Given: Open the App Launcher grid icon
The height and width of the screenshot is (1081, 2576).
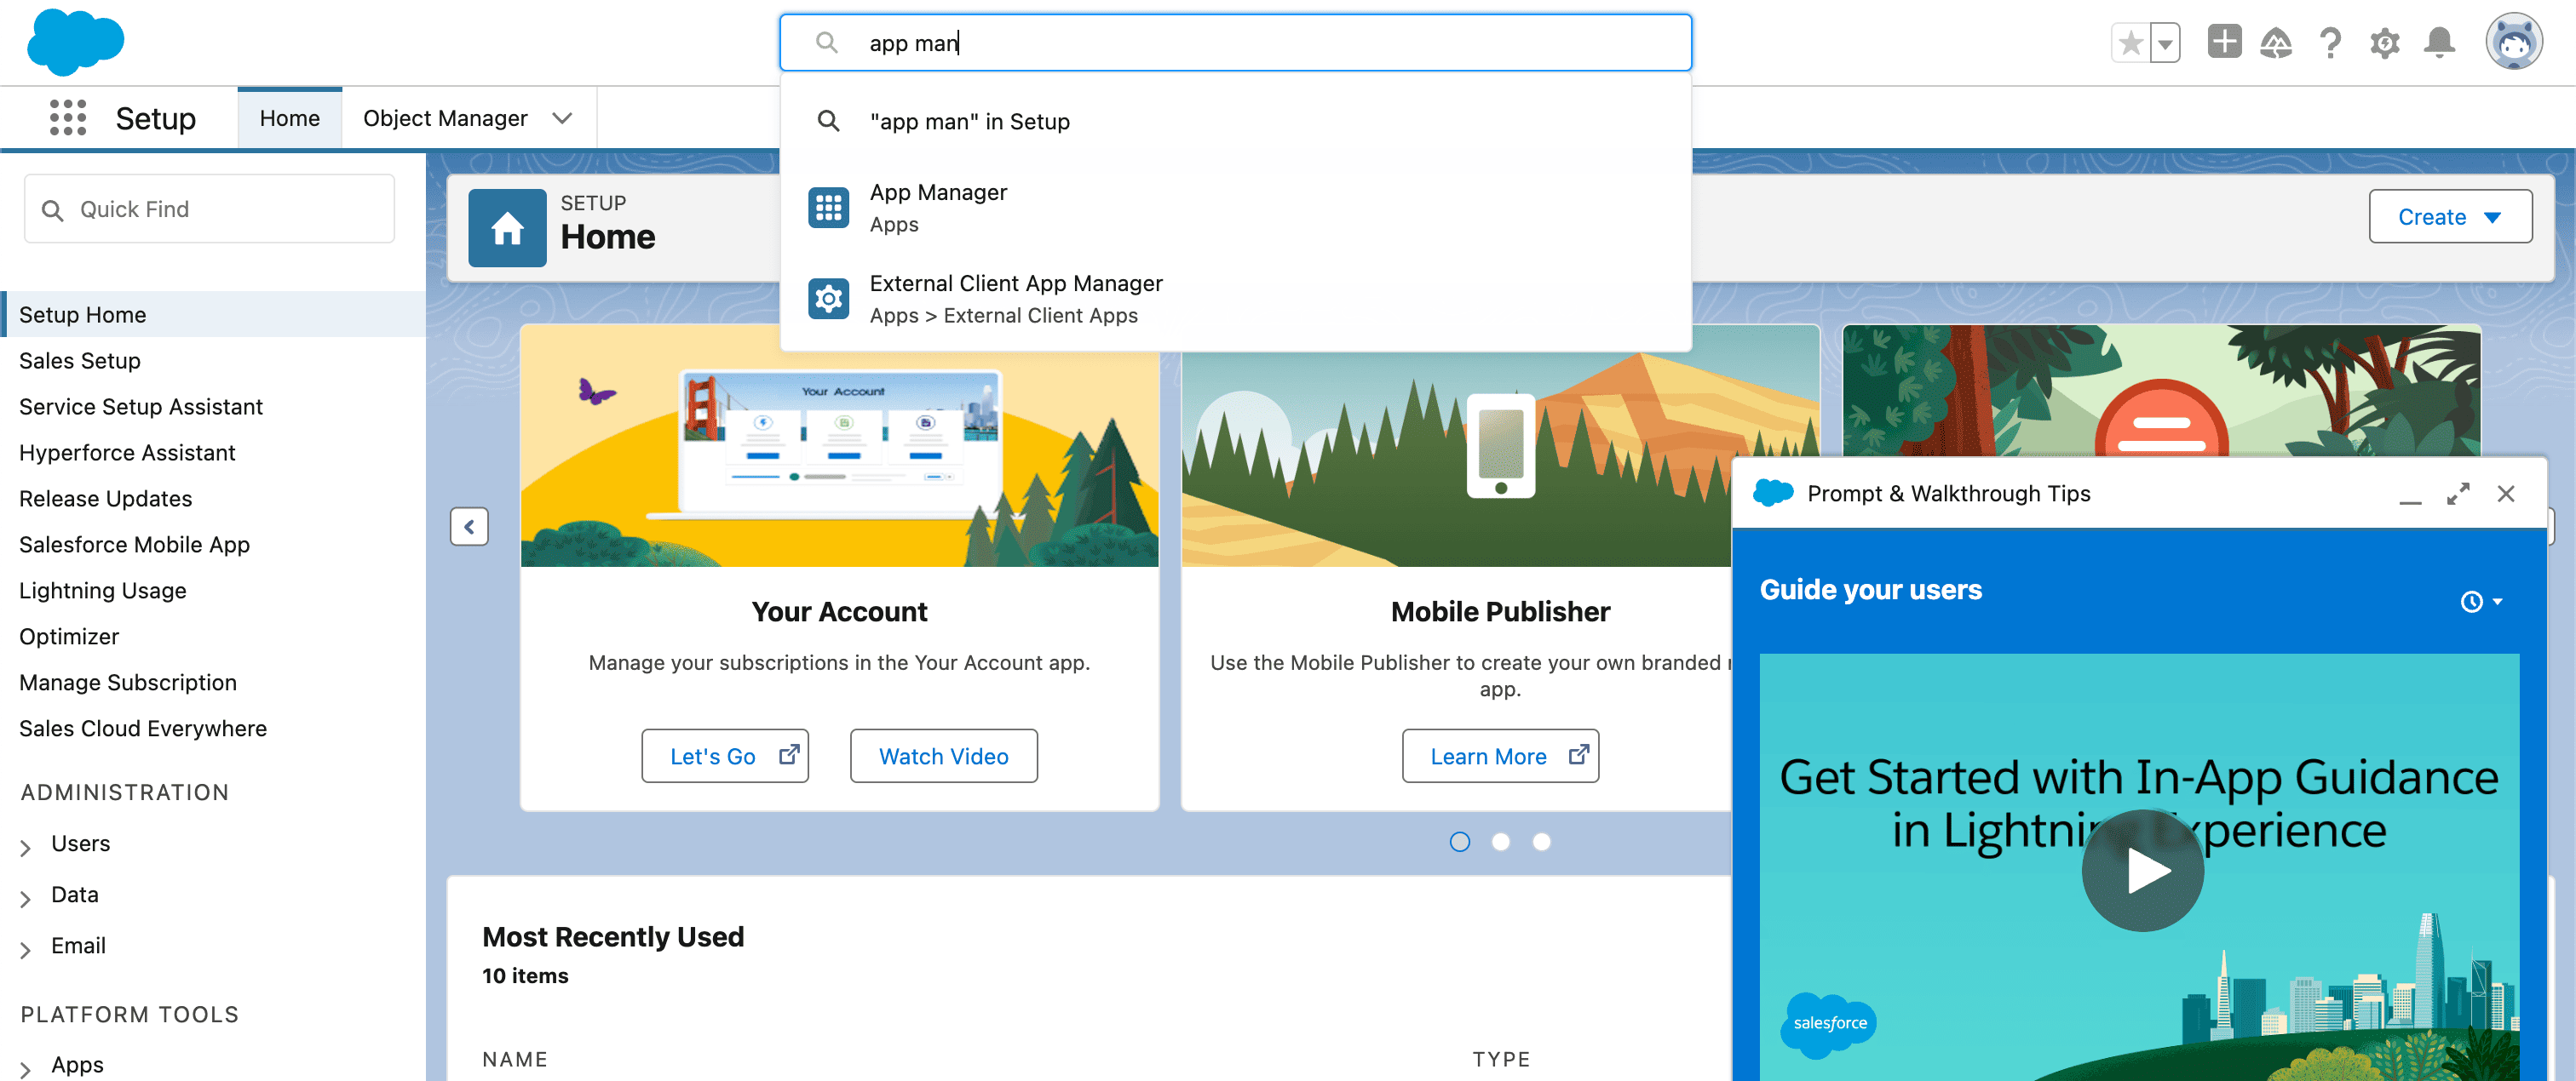Looking at the screenshot, I should tap(67, 118).
